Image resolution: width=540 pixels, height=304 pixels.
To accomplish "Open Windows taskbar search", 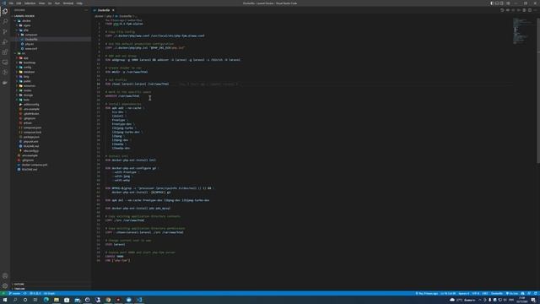I will (15, 300).
